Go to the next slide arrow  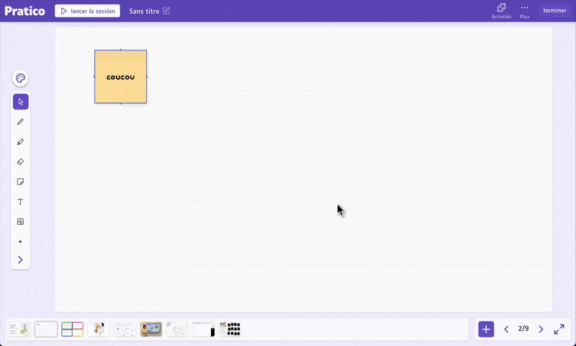541,329
